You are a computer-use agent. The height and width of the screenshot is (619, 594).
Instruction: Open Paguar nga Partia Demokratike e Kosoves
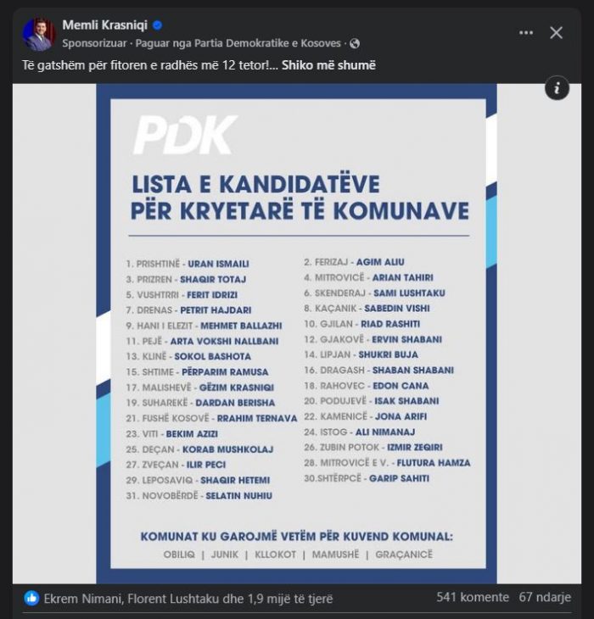click(238, 43)
